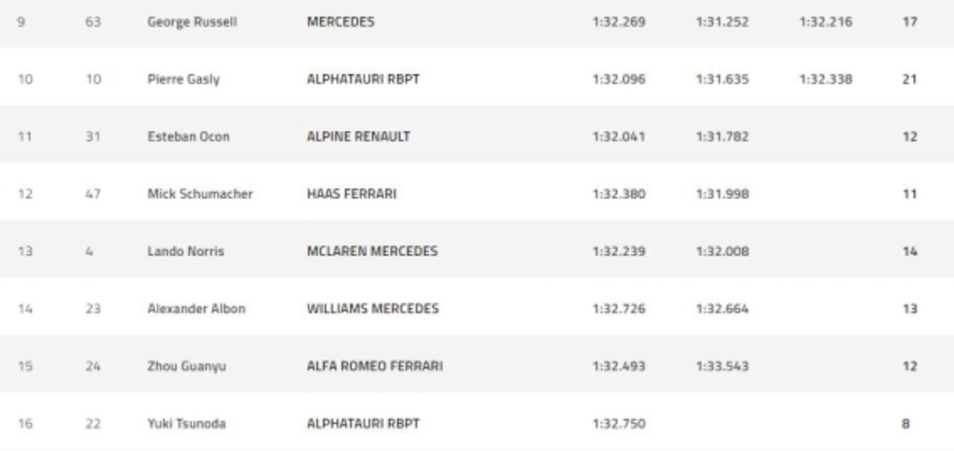Open the Lando Norris driver link
Viewport: 954px width, 451px height.
click(185, 252)
